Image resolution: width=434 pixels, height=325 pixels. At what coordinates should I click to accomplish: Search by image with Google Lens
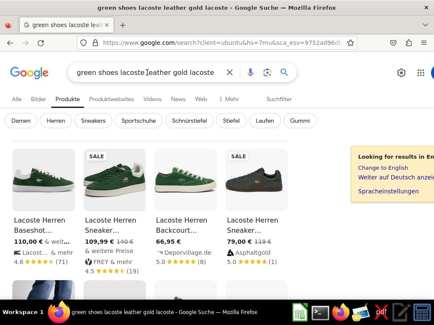[267, 72]
